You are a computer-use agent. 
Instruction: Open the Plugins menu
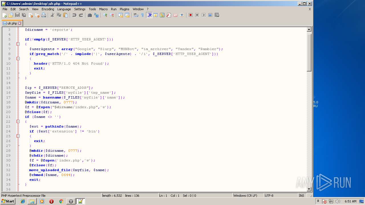point(124,9)
